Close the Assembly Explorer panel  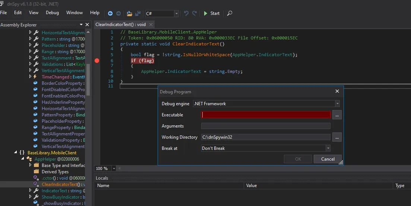[x=88, y=25]
